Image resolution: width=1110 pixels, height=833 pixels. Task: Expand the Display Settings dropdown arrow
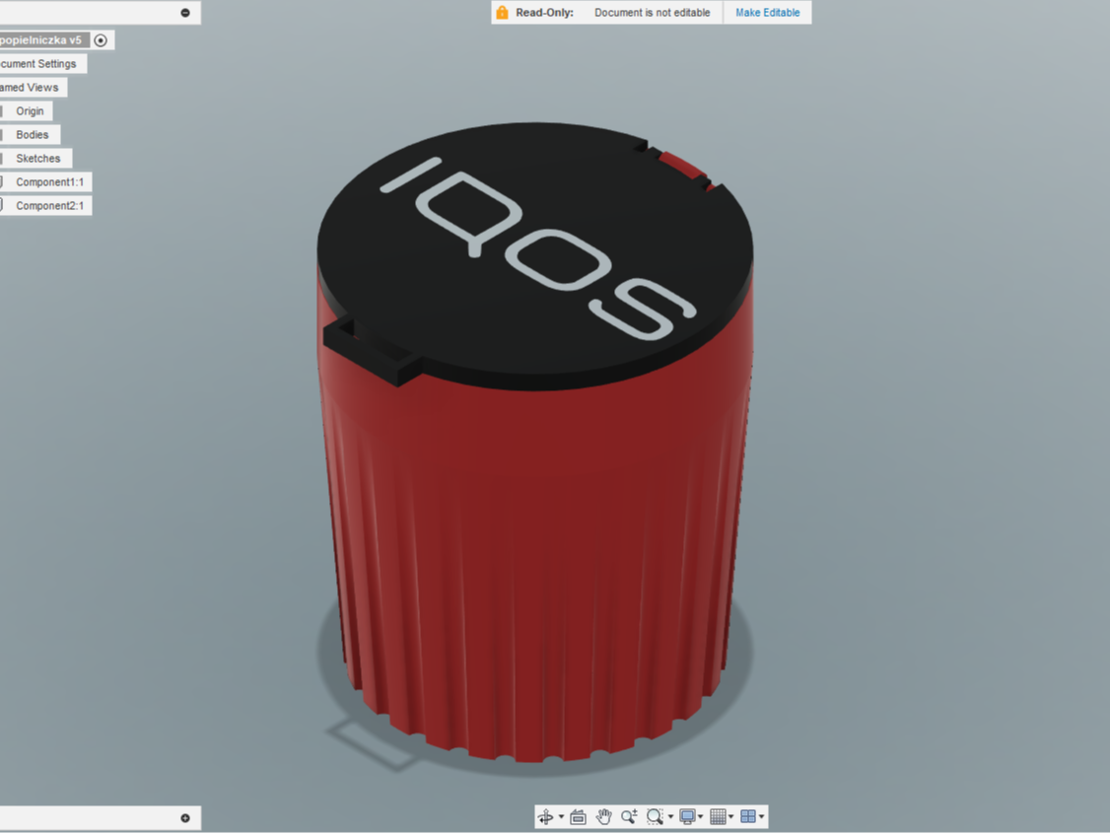701,816
